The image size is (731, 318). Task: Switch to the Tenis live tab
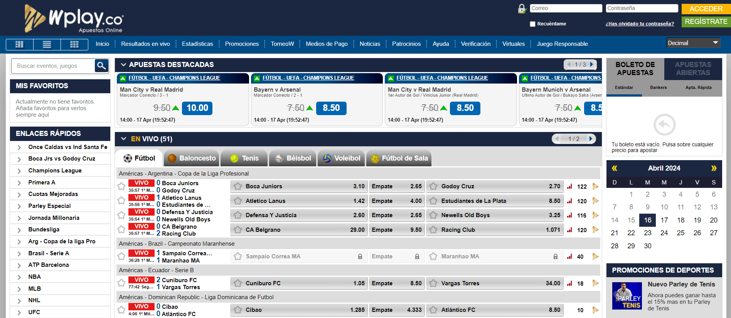(244, 158)
